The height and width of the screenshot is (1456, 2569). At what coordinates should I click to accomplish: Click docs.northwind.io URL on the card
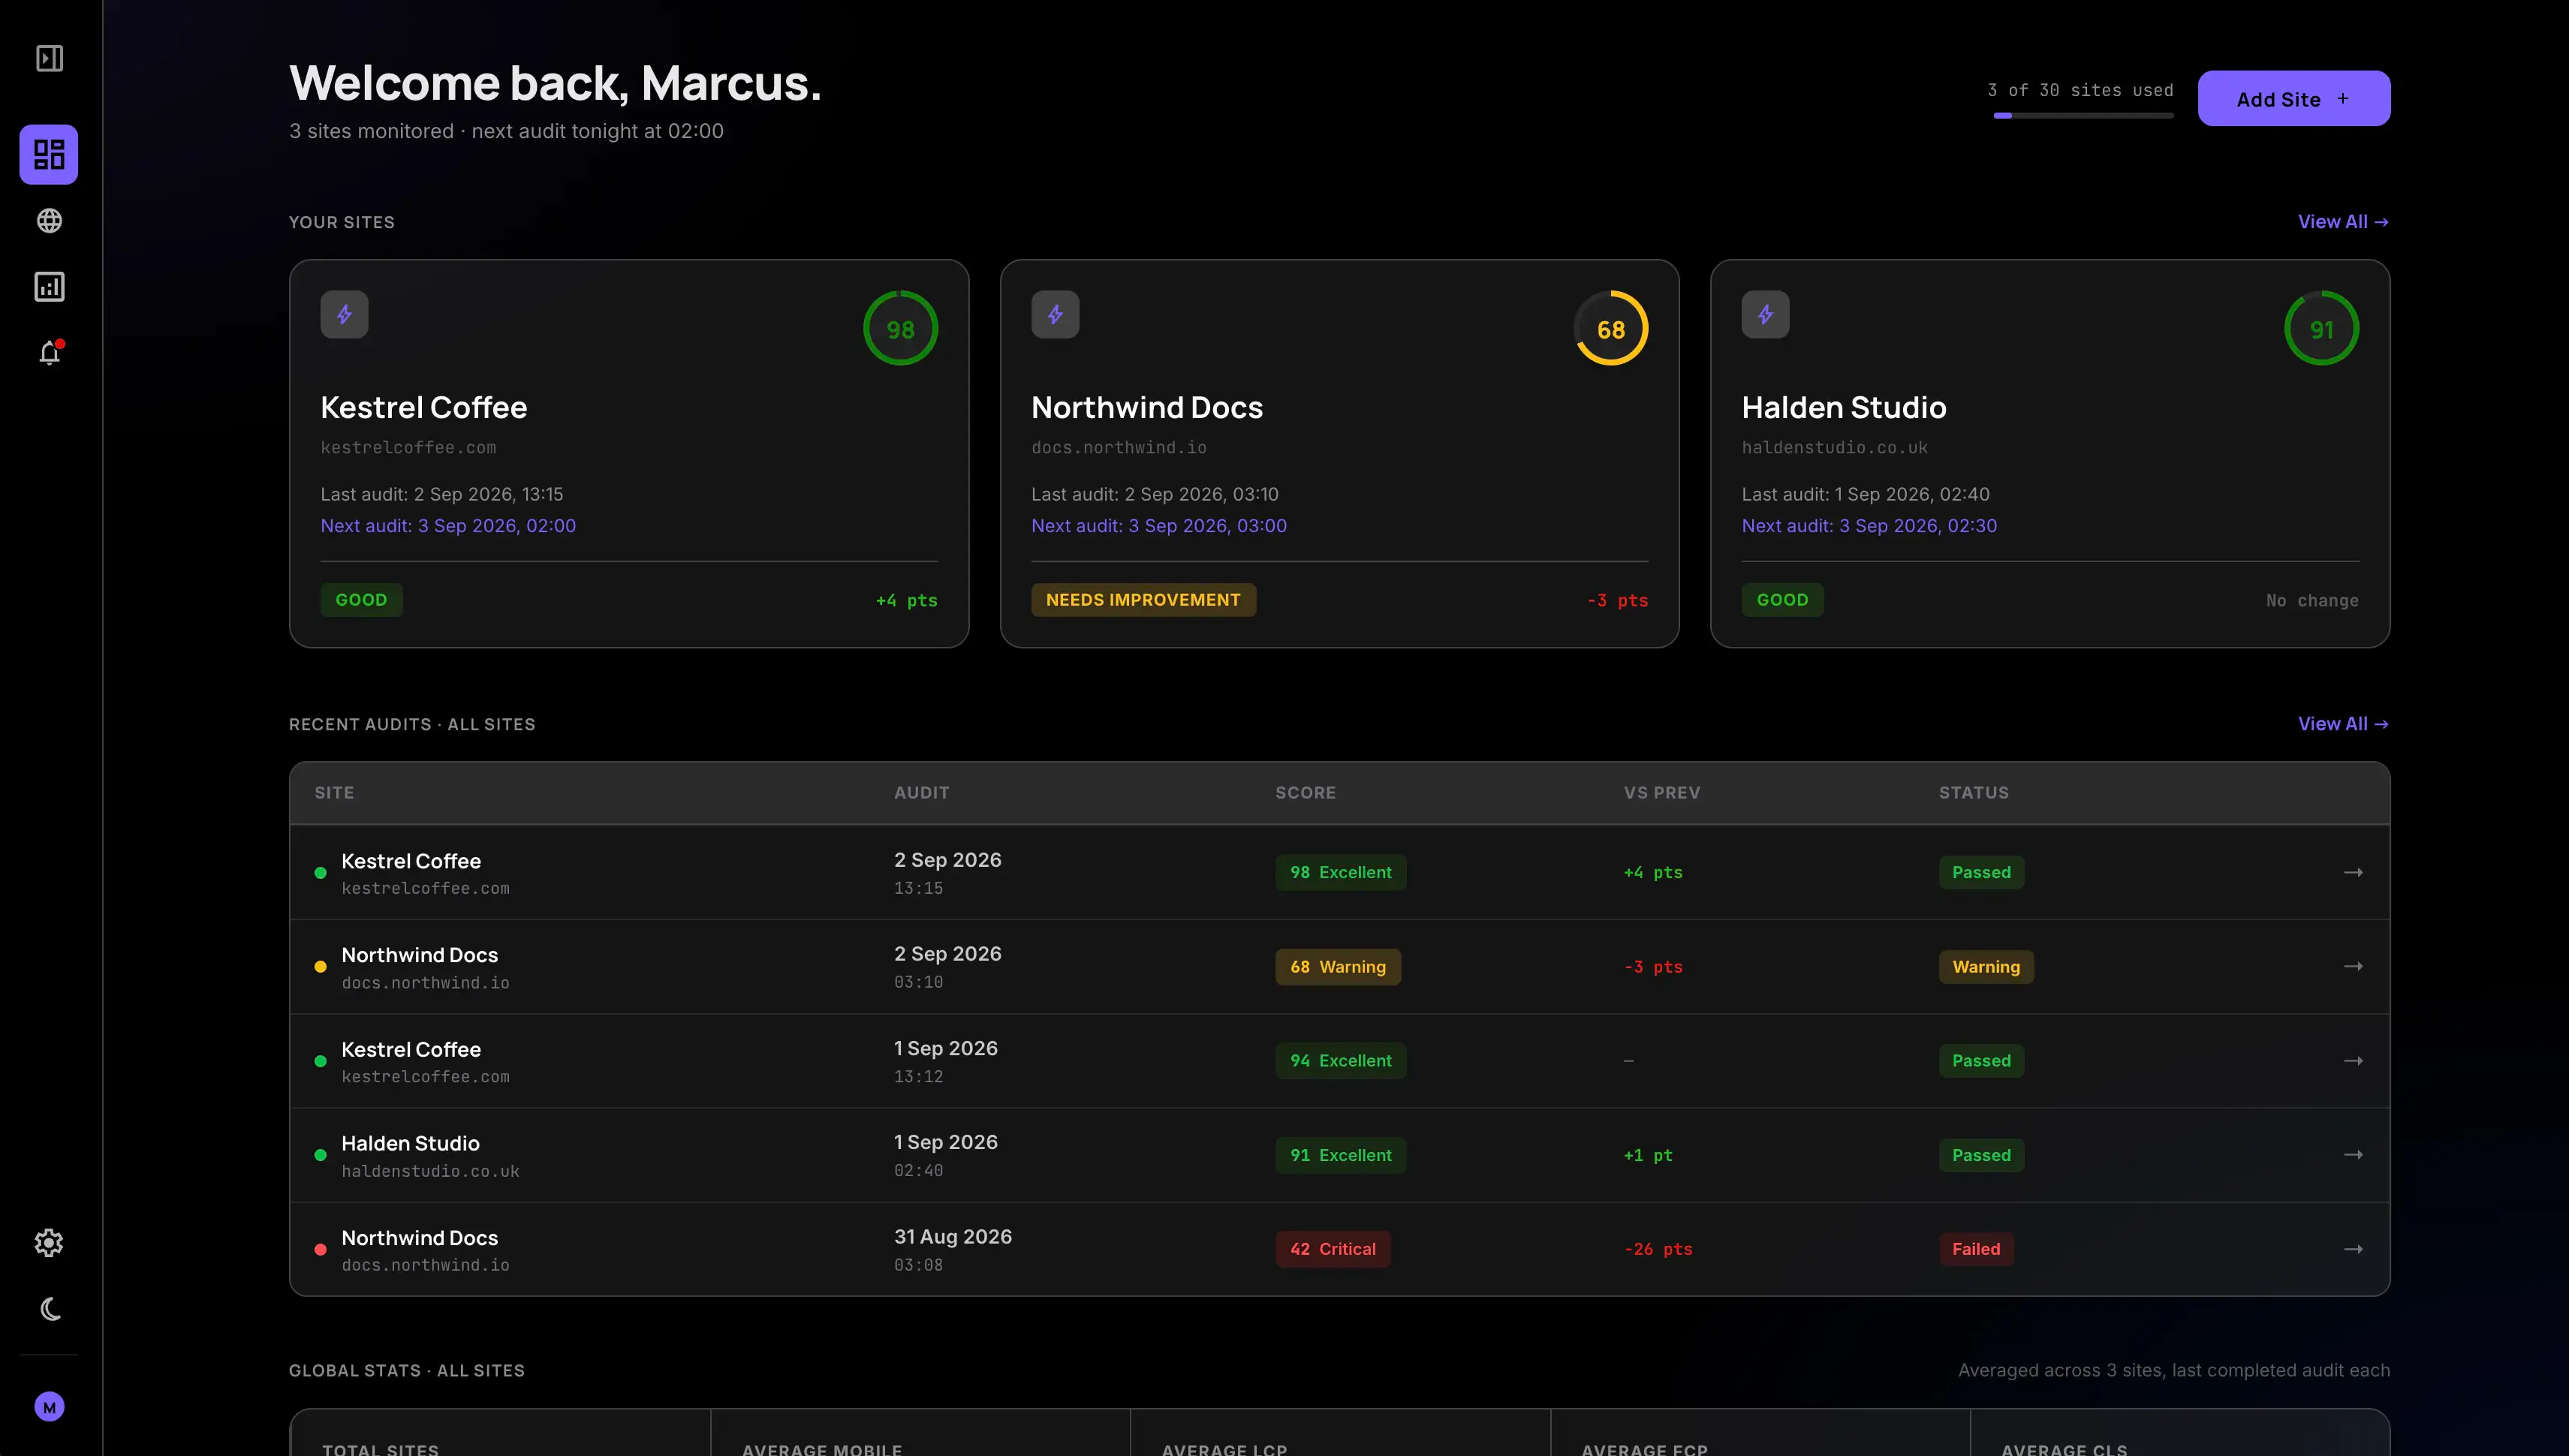(x=1118, y=448)
